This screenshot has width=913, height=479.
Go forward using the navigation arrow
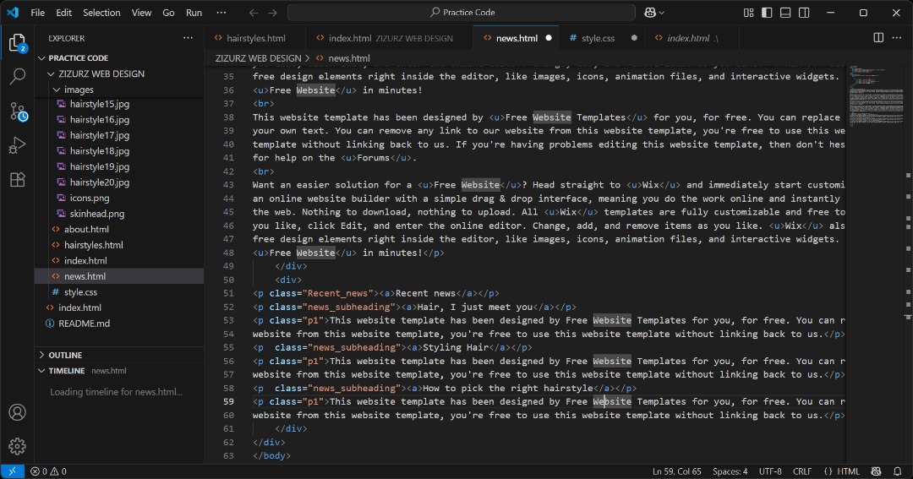pyautogui.click(x=272, y=12)
